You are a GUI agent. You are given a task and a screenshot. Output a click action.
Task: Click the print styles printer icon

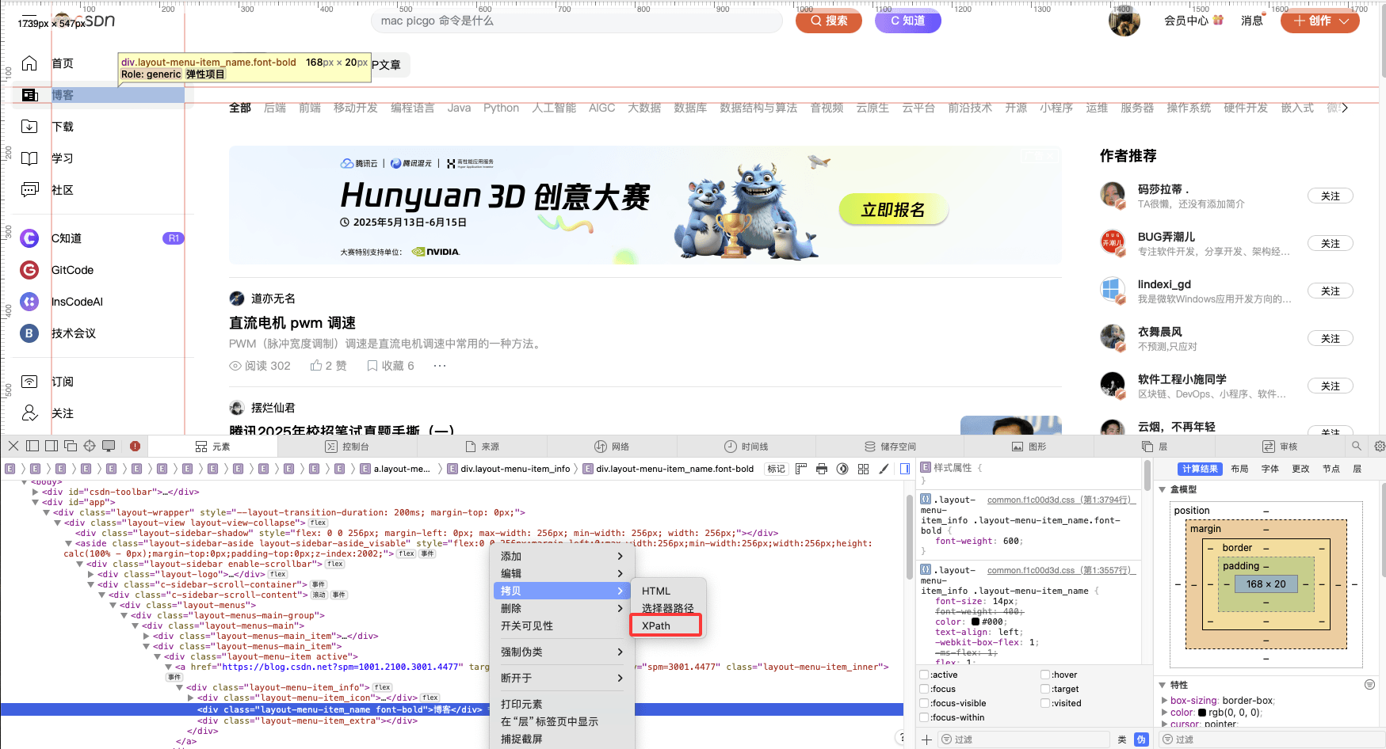point(822,469)
